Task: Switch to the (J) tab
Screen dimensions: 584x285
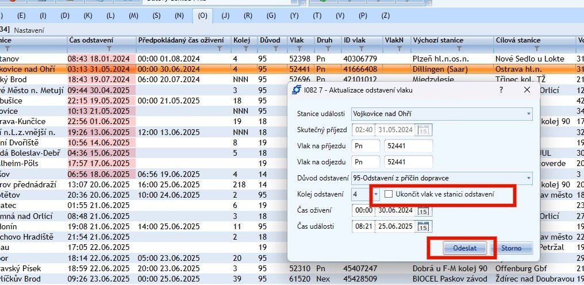Action: (x=226, y=14)
